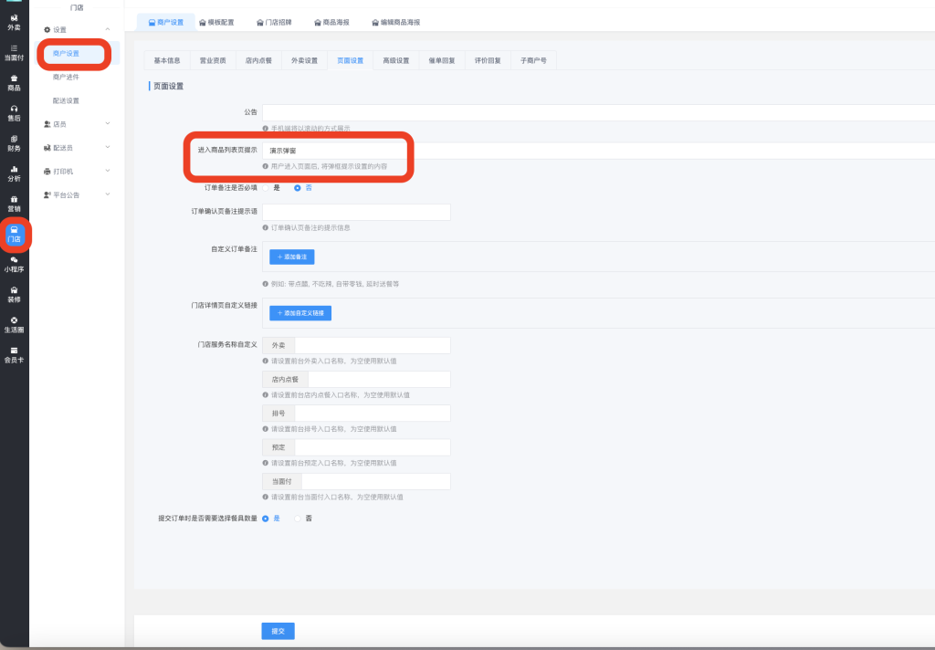The image size is (935, 650).
Task: Open the 外卖 section in the left sidebar
Action: pyautogui.click(x=14, y=21)
